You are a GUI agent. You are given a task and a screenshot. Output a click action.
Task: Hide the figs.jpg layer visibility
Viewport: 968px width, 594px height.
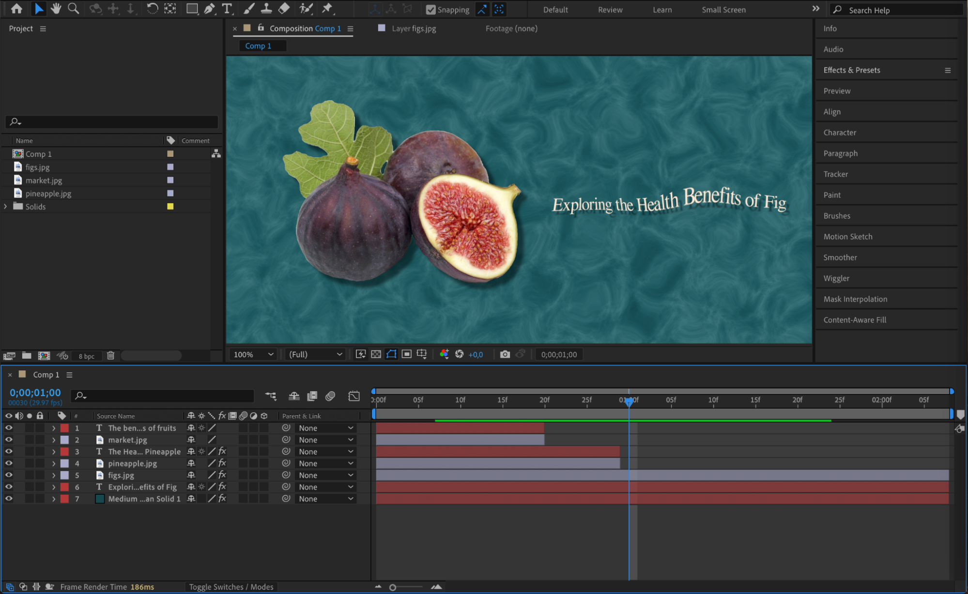9,475
